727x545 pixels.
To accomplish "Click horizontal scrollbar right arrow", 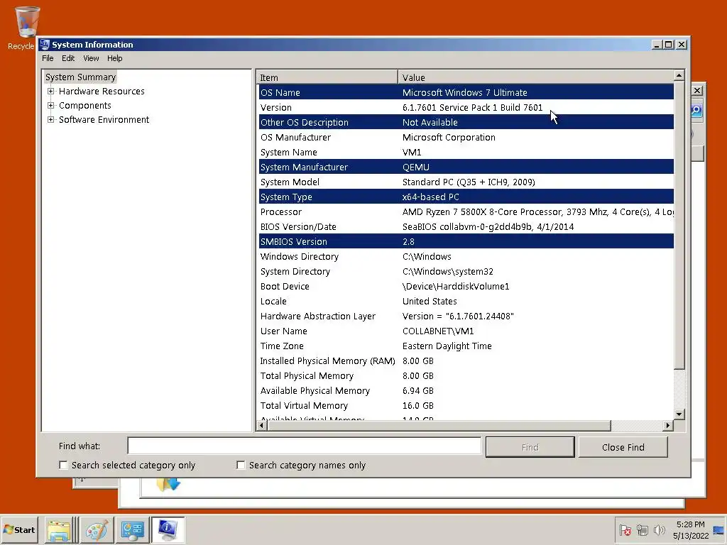I will [x=667, y=426].
